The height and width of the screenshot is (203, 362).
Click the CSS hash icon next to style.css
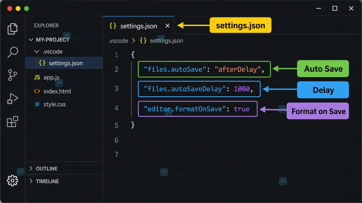tap(37, 104)
